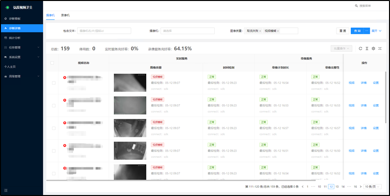Open the first row's video thumbnail
The height and width of the screenshot is (196, 390).
[x=130, y=83]
